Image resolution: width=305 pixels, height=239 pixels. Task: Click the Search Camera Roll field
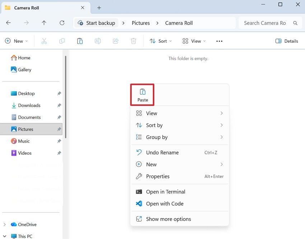click(266, 23)
